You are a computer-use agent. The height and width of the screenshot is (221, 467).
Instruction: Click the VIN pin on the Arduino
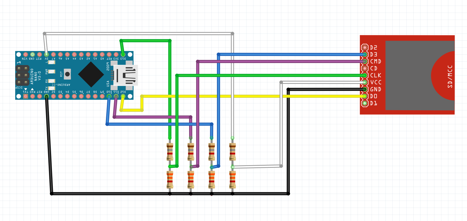(x=26, y=54)
